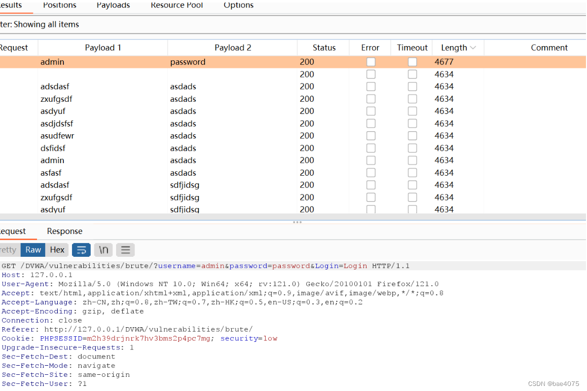The width and height of the screenshot is (587, 391).
Task: Select Raw view mode
Action: tap(33, 250)
